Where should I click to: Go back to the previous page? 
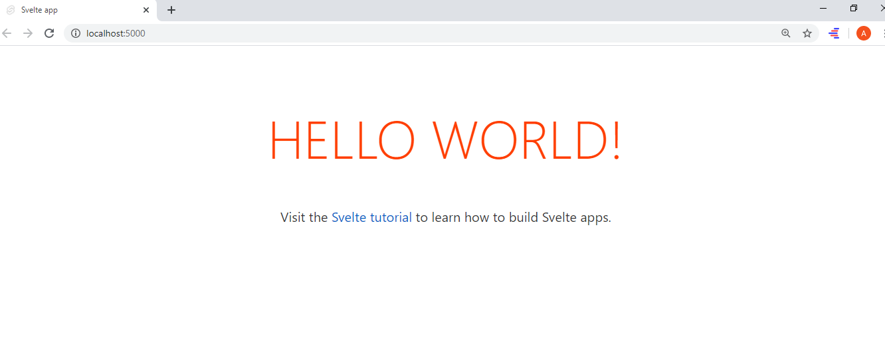click(7, 33)
